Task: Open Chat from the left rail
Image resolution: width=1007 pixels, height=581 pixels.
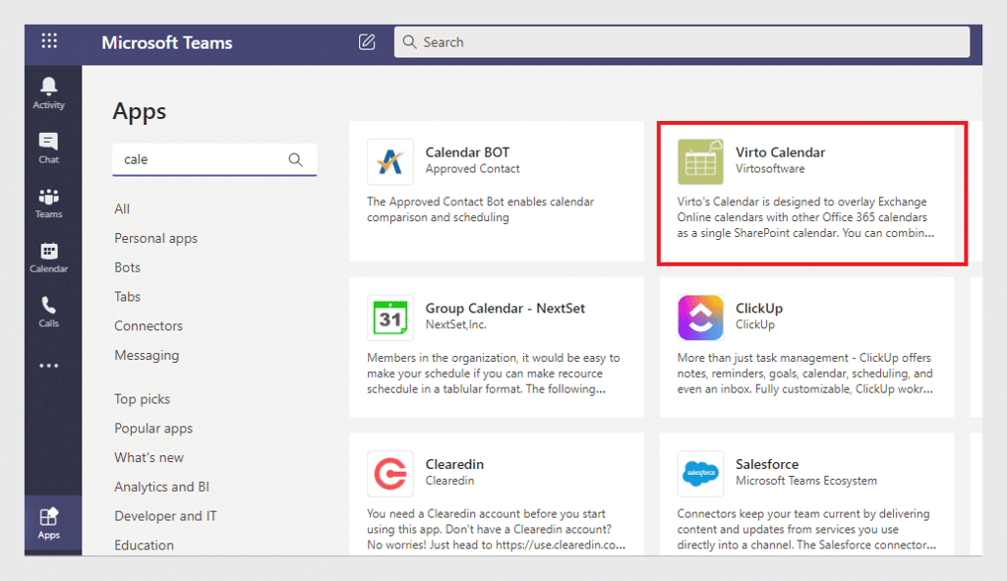Action: pyautogui.click(x=49, y=148)
